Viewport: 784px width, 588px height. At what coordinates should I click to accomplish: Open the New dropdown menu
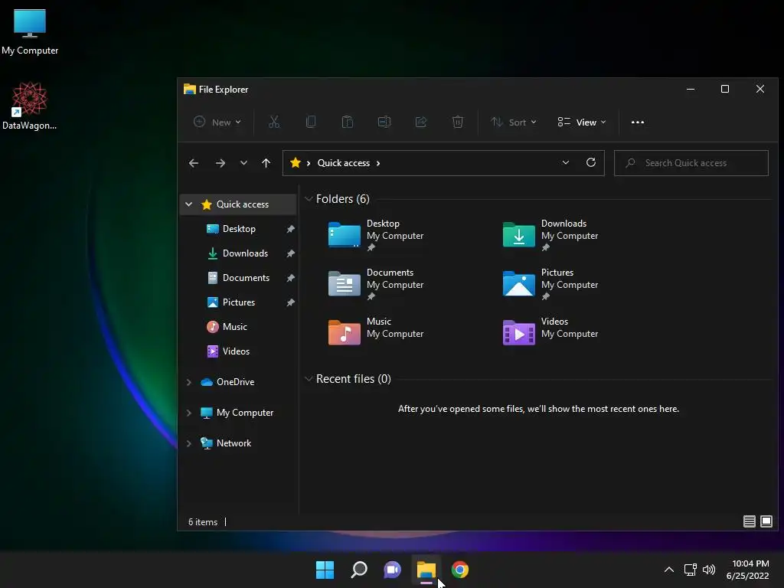(x=217, y=122)
